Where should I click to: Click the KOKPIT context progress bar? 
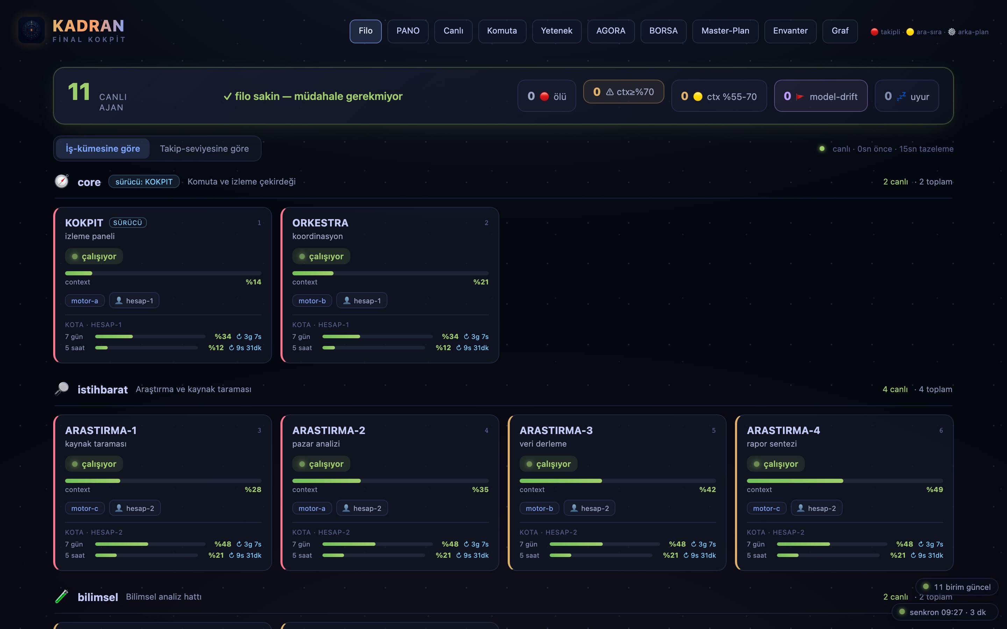click(x=163, y=273)
